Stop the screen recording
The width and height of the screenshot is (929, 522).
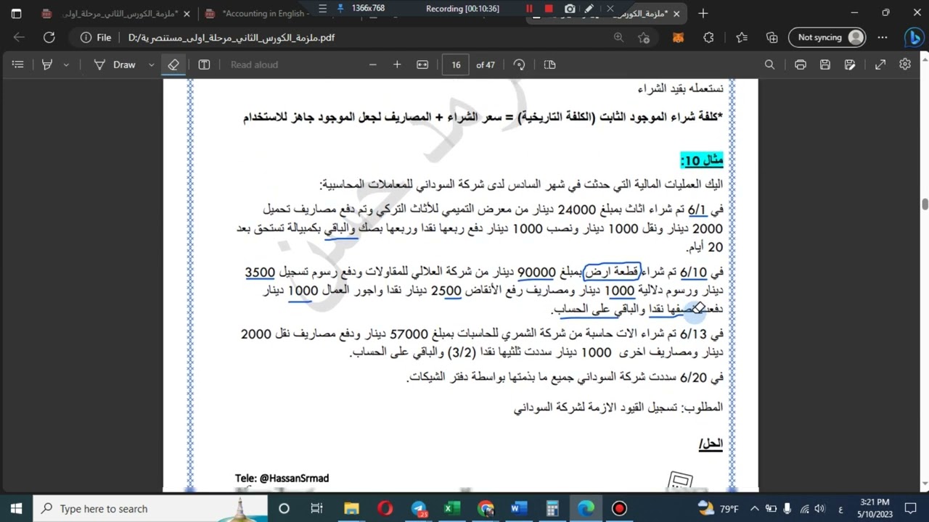pos(549,9)
